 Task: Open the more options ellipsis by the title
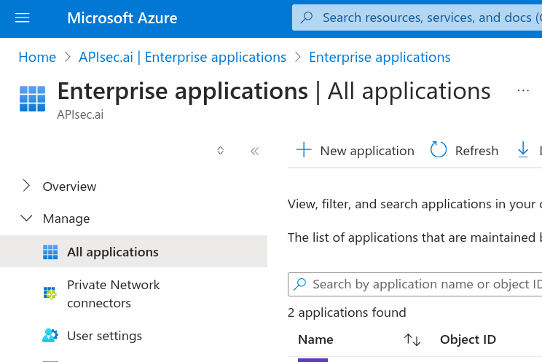pyautogui.click(x=523, y=91)
